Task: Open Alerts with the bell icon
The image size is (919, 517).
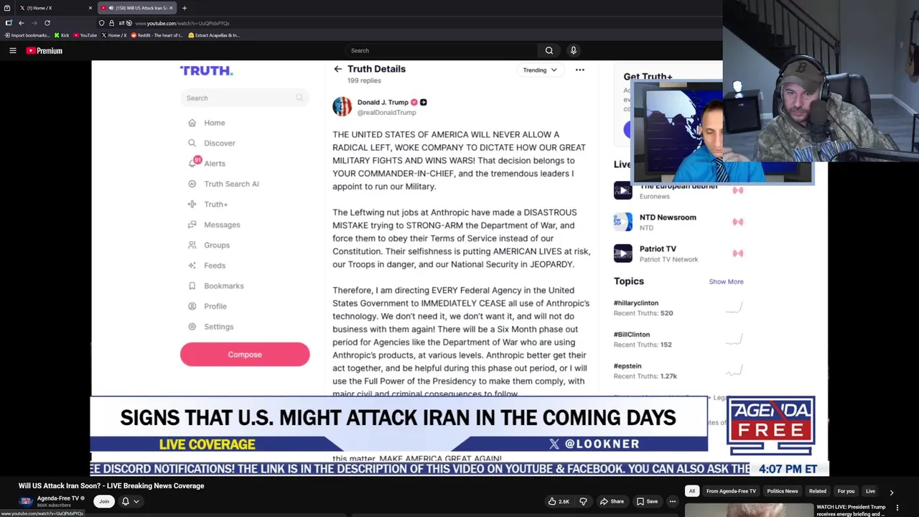Action: (207, 163)
